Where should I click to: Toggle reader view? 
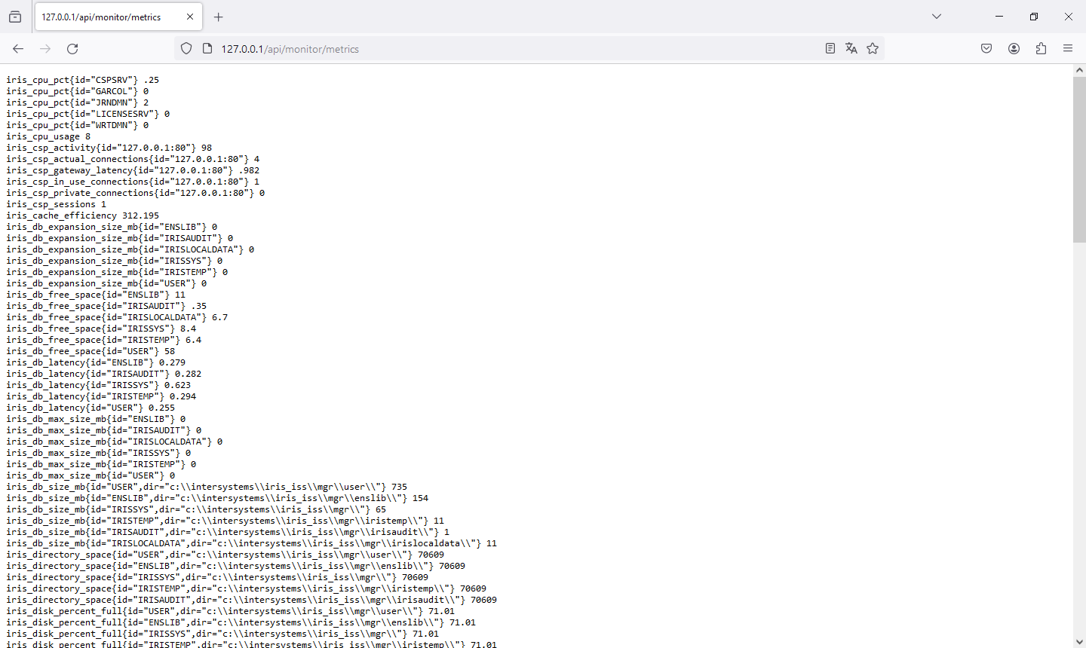pos(830,48)
